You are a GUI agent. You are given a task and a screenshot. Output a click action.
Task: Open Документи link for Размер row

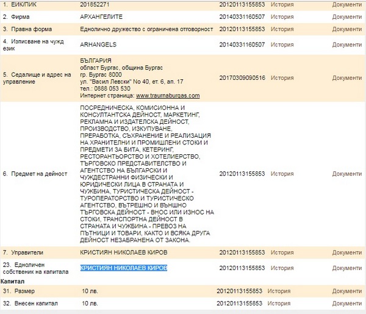coord(347,291)
